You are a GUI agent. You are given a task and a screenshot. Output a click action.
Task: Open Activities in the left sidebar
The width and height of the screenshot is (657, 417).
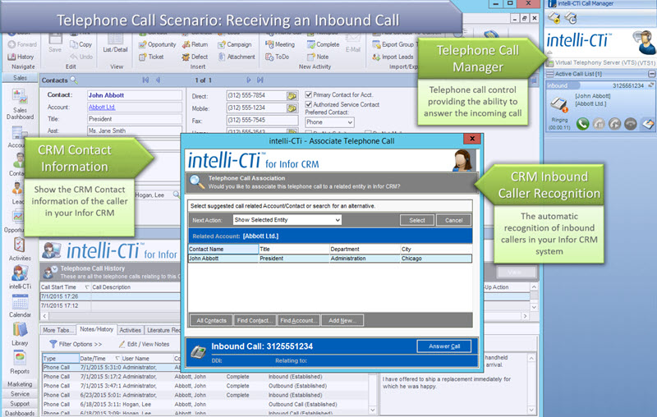(x=20, y=249)
